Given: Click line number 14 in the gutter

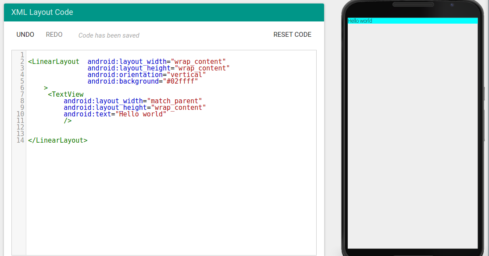Looking at the screenshot, I should tap(20, 140).
